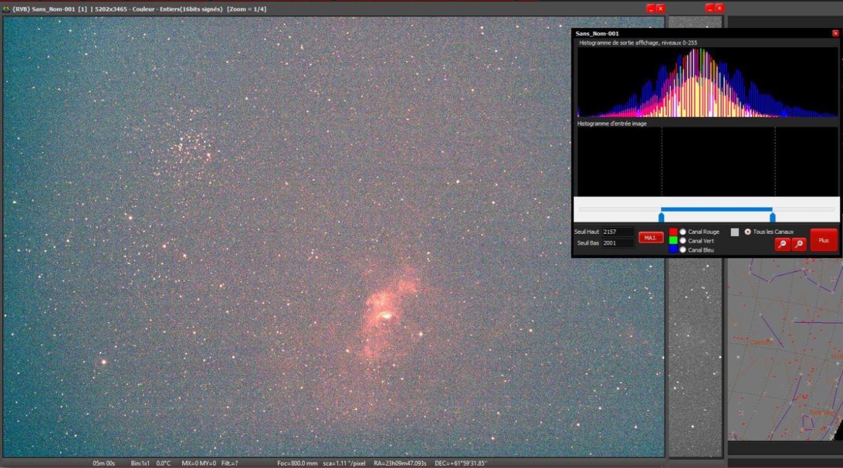Select the Canal Vert radio button
Image resolution: width=843 pixels, height=468 pixels.
(x=683, y=241)
